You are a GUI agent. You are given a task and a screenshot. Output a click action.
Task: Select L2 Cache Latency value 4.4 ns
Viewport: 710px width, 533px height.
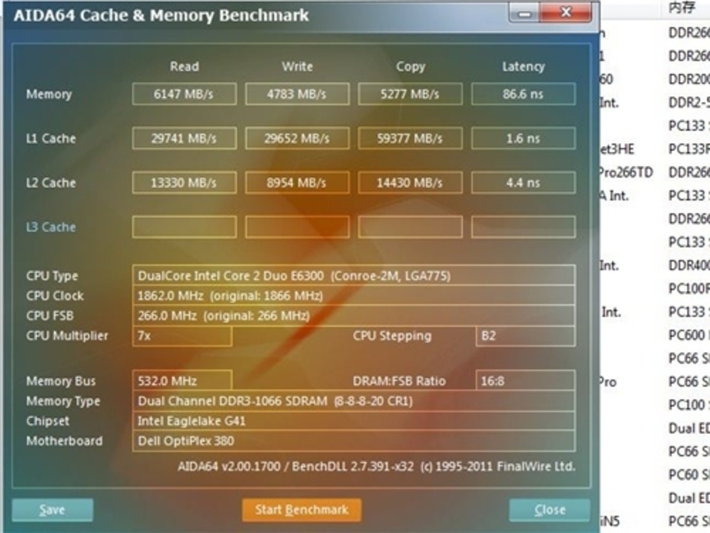[x=524, y=183]
